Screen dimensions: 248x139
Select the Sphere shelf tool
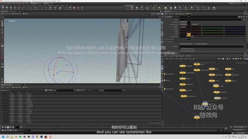pyautogui.click(x=7, y=8)
